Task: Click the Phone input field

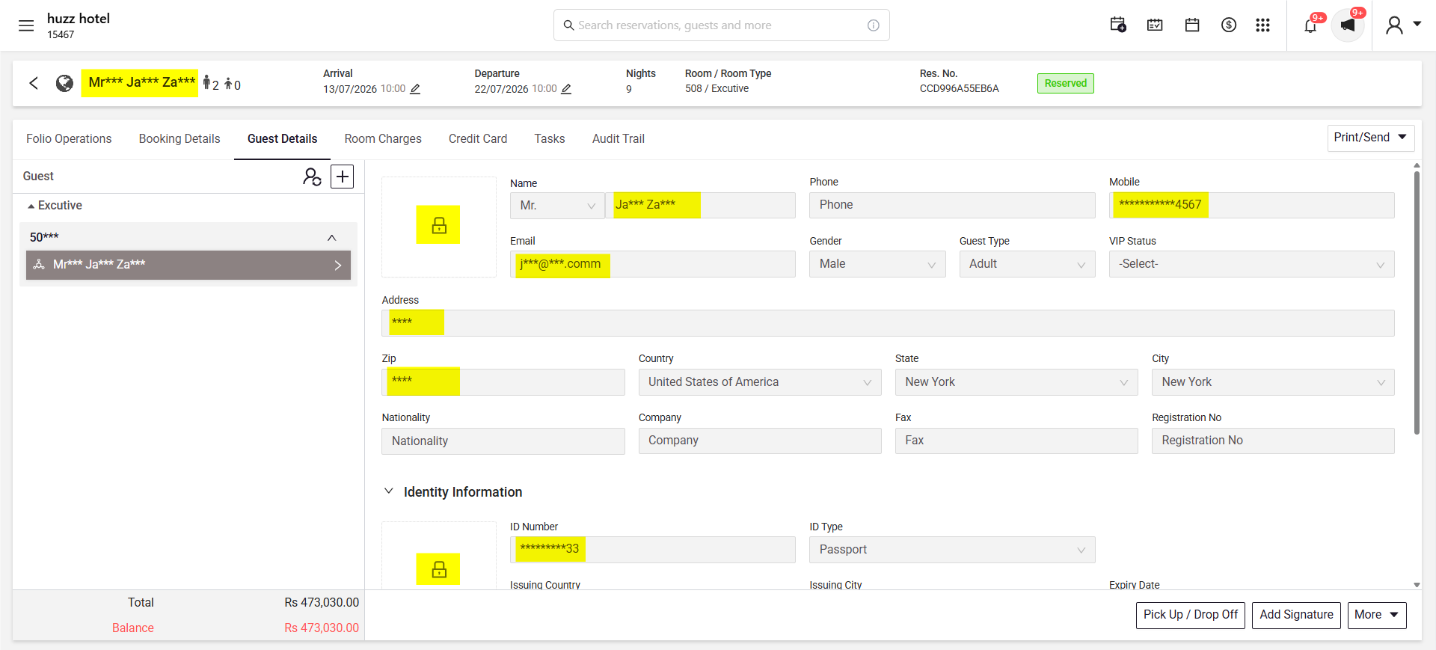Action: pos(952,206)
